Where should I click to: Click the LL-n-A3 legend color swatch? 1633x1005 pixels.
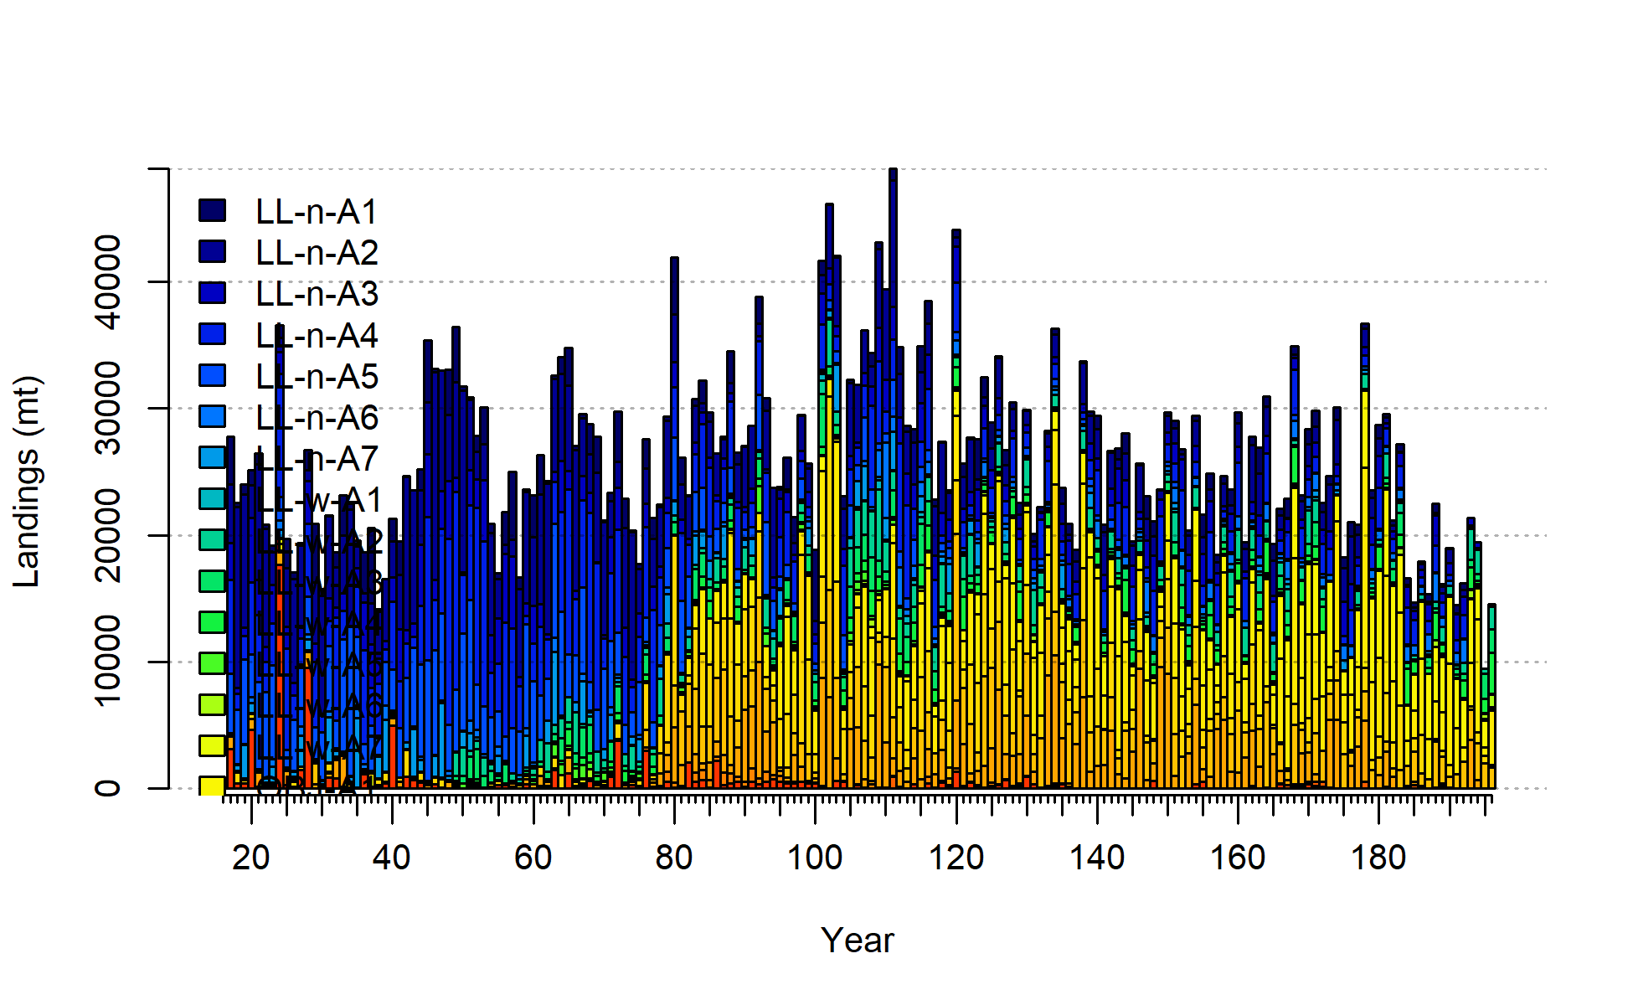(x=212, y=292)
